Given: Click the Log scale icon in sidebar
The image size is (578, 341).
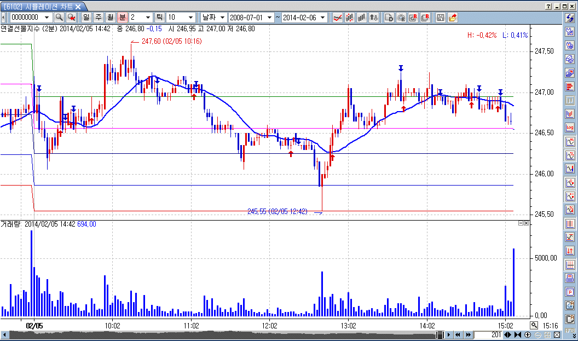Looking at the screenshot, I should [x=570, y=128].
